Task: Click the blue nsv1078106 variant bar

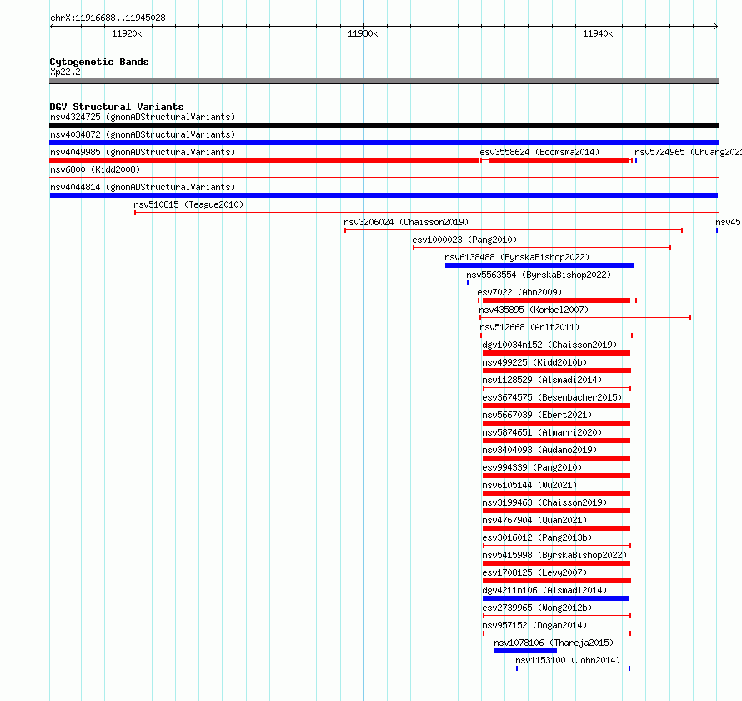Action: coord(525,651)
